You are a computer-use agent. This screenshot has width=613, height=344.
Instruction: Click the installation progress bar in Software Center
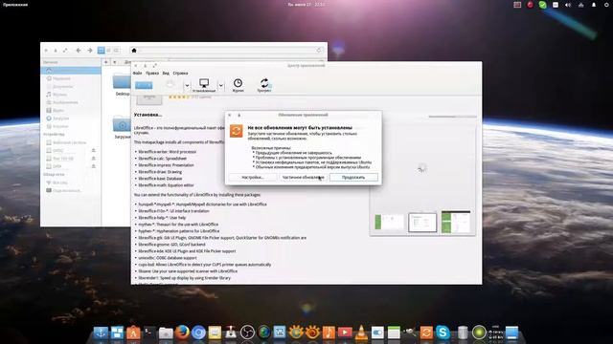(452, 117)
